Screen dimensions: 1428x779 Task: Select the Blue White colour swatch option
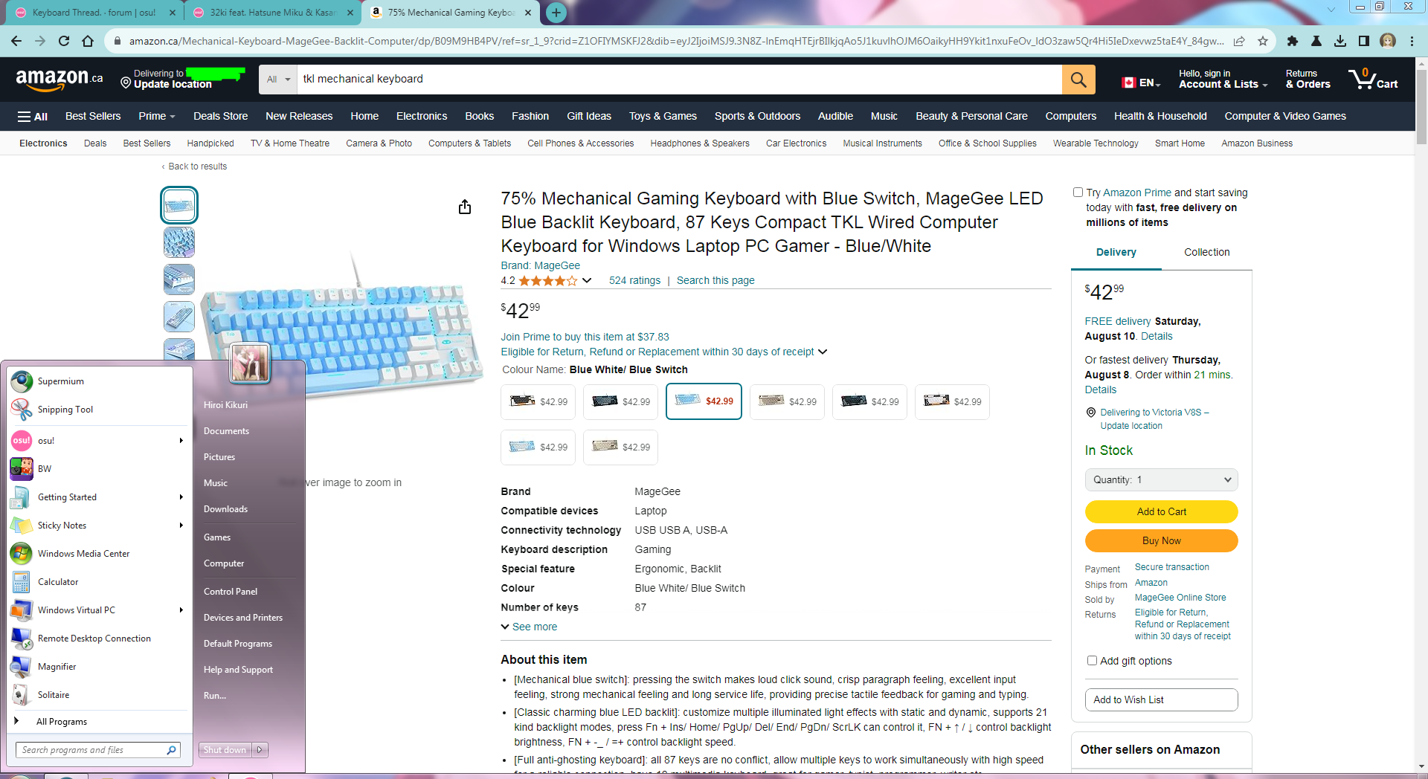[704, 401]
